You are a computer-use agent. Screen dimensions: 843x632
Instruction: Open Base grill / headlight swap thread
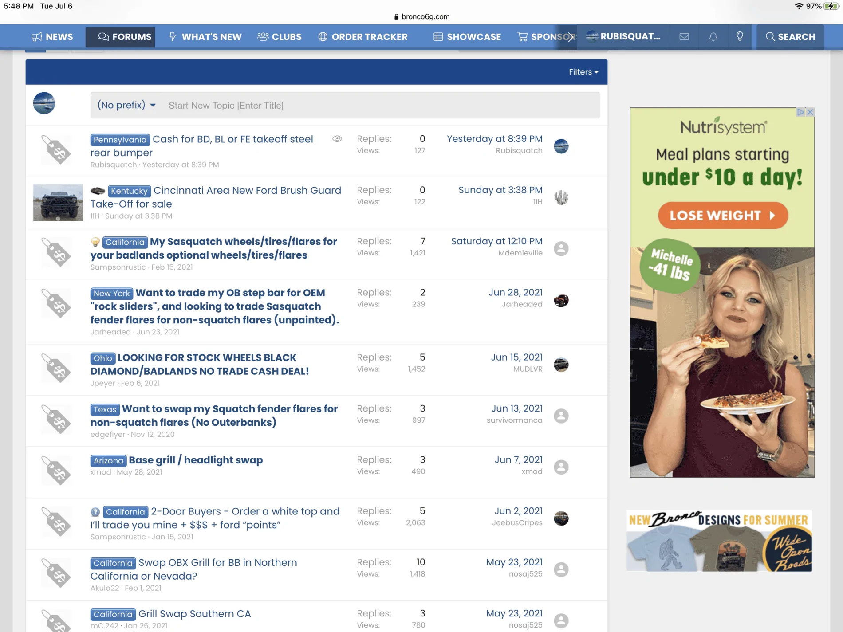[196, 460]
